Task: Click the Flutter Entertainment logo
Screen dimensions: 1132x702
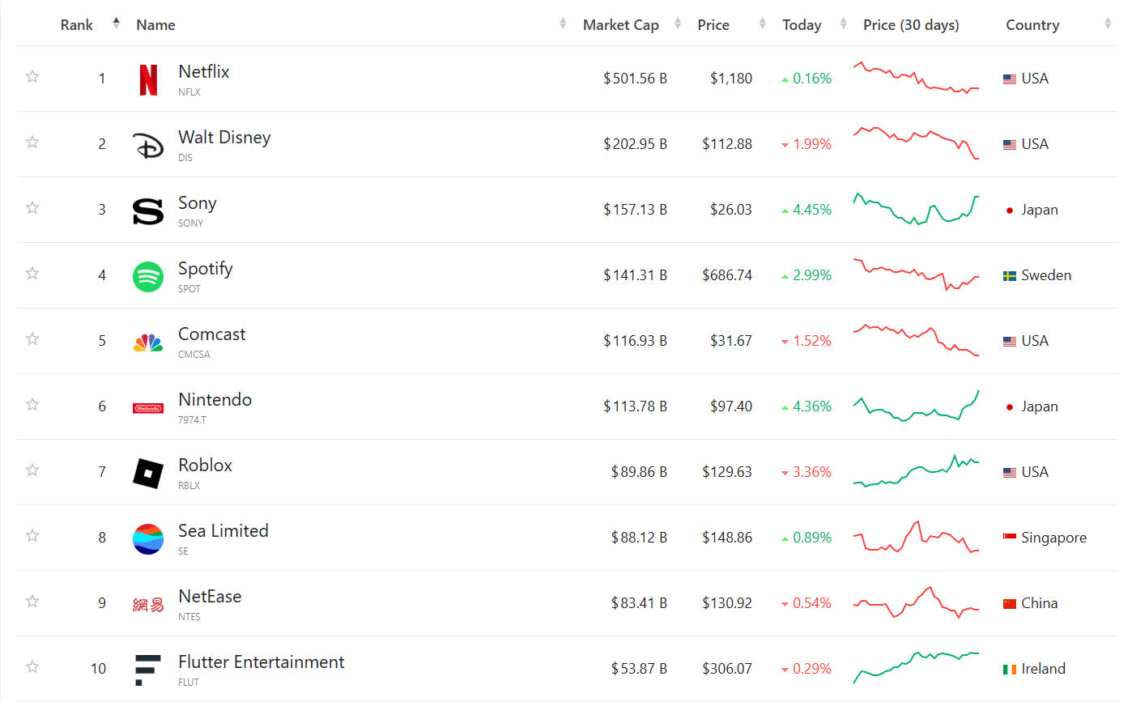Action: coord(148,670)
